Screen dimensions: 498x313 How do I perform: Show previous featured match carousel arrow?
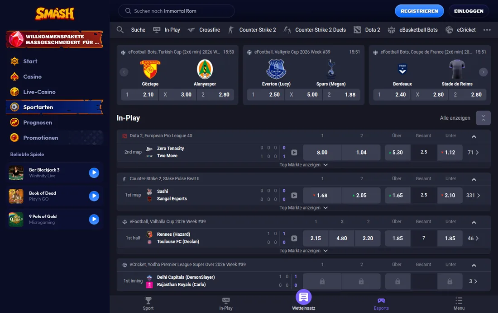click(x=124, y=72)
